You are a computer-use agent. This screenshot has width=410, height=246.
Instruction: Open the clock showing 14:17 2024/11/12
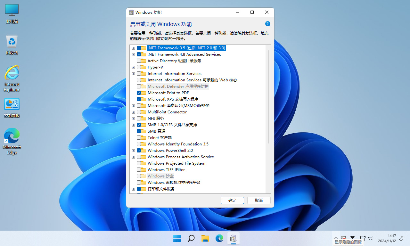387,238
